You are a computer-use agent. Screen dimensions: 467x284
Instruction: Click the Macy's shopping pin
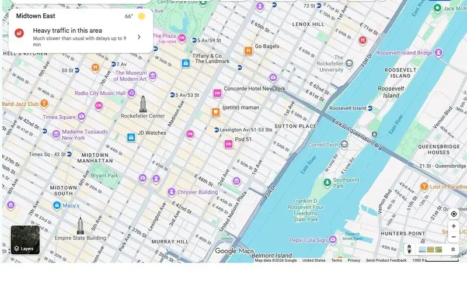tap(57, 205)
